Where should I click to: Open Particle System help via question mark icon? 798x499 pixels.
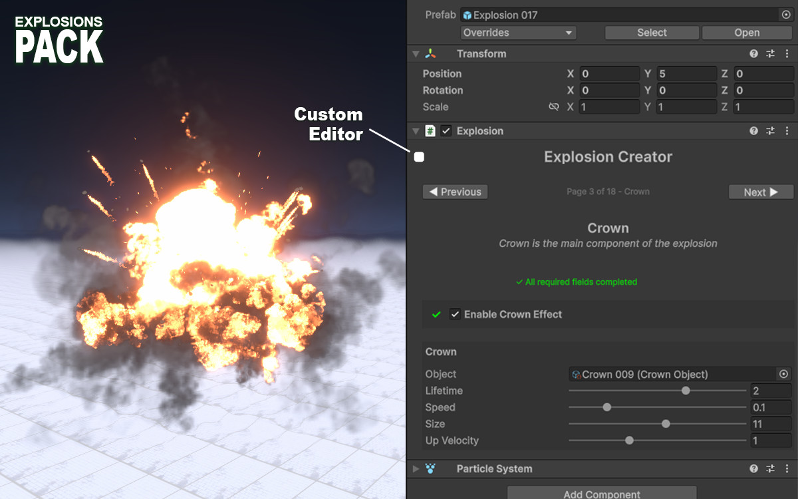coord(753,468)
